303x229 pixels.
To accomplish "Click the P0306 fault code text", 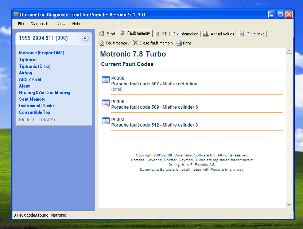I will [118, 102].
